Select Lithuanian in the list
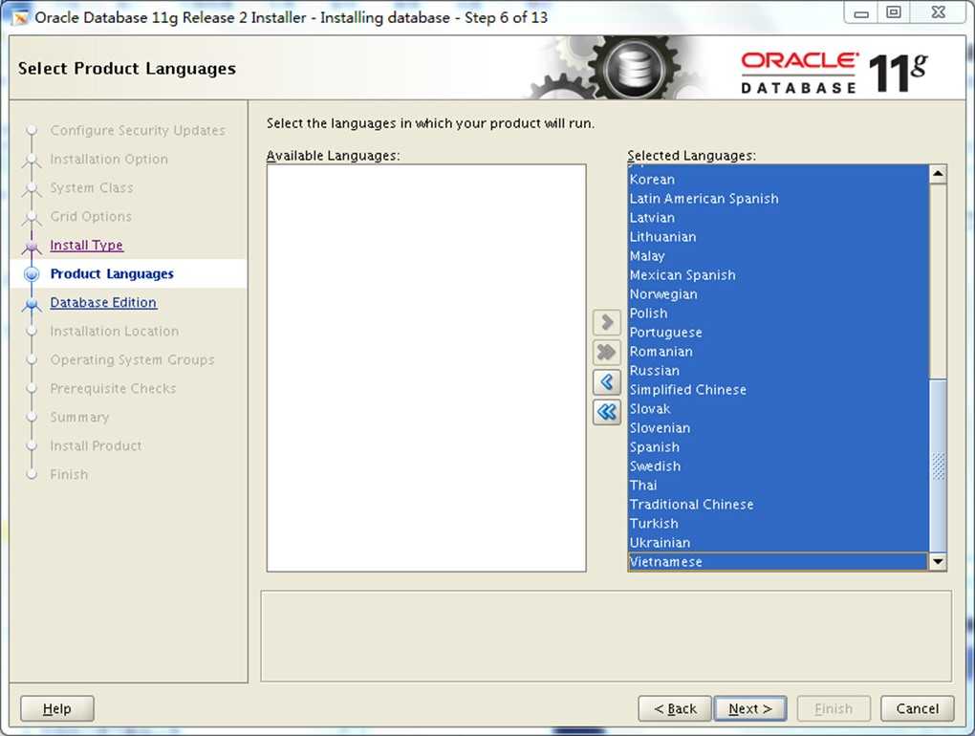 click(778, 237)
